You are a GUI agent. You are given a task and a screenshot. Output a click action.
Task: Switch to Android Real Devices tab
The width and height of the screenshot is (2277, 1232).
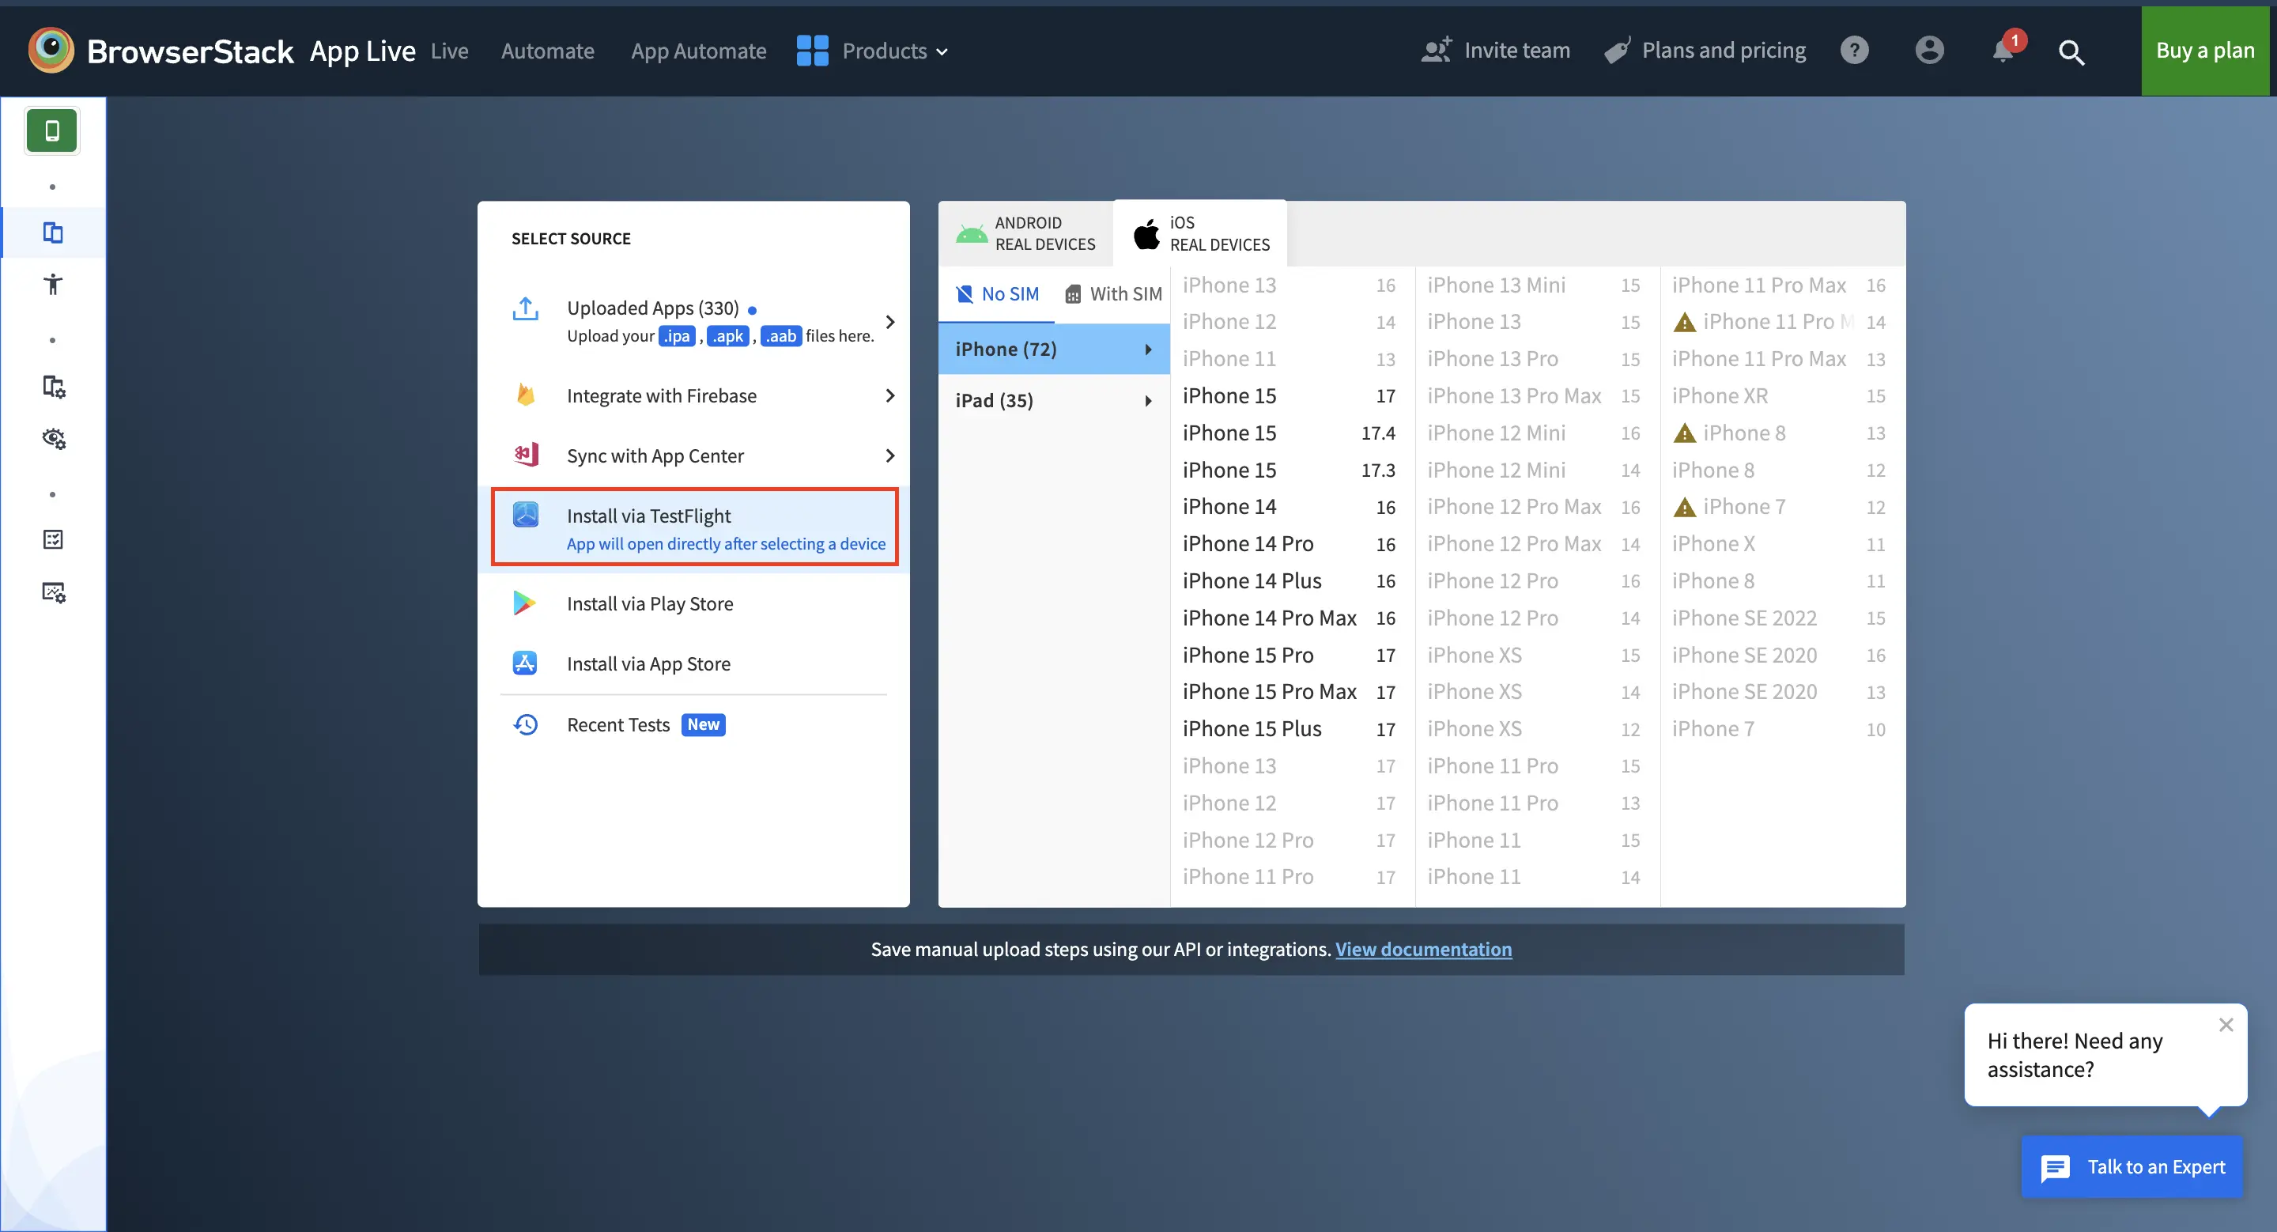click(1025, 233)
